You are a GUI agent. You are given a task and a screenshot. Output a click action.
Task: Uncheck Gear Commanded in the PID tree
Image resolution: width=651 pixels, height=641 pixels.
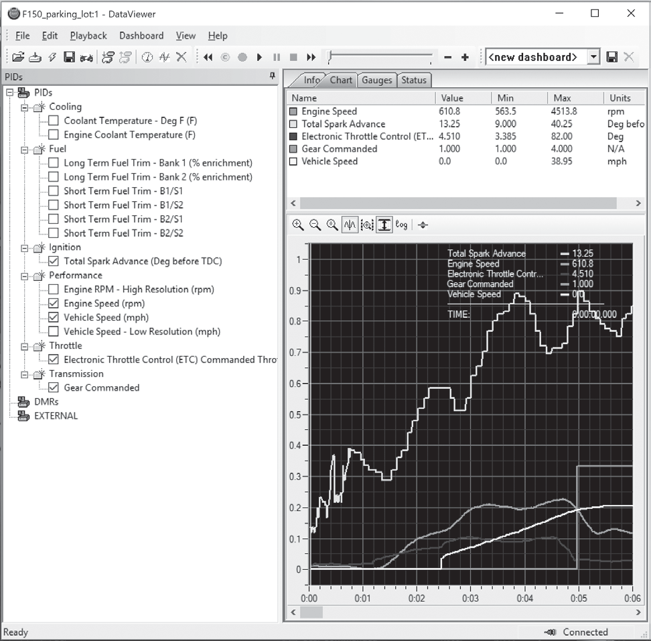coord(54,388)
